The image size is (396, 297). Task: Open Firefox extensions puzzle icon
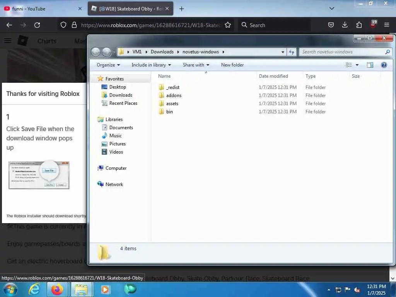359,25
